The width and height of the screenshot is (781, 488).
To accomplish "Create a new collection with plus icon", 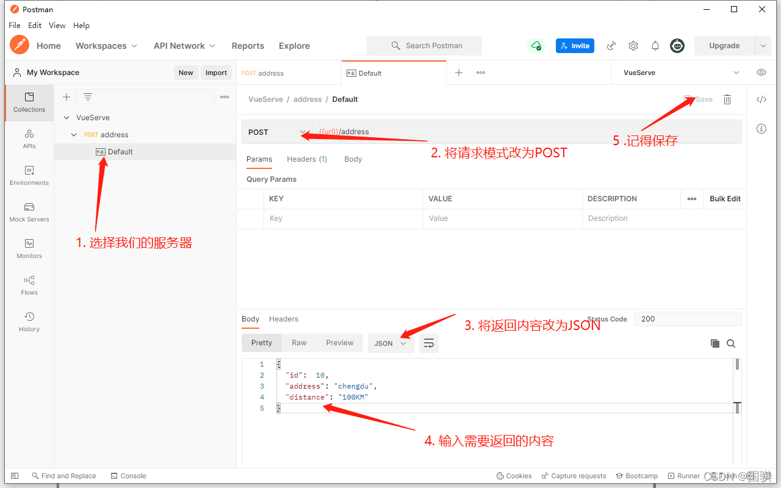I will pos(67,97).
